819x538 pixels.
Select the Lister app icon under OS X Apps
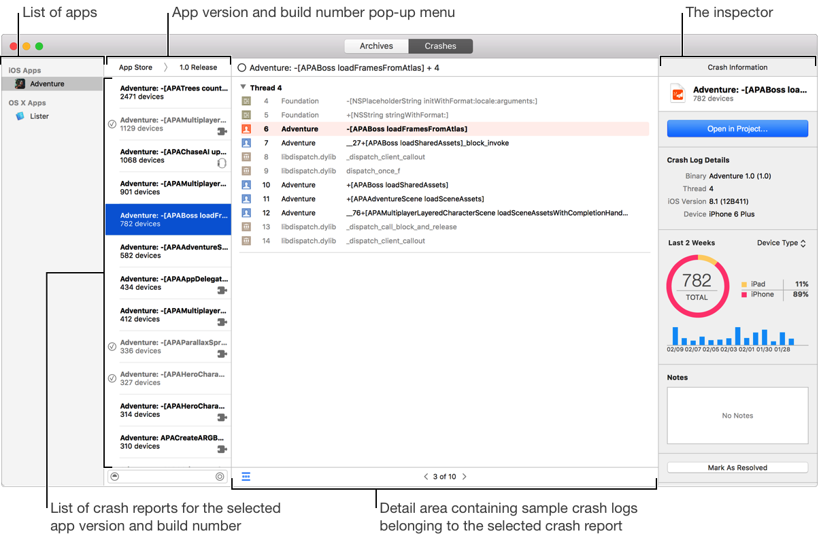[x=20, y=116]
